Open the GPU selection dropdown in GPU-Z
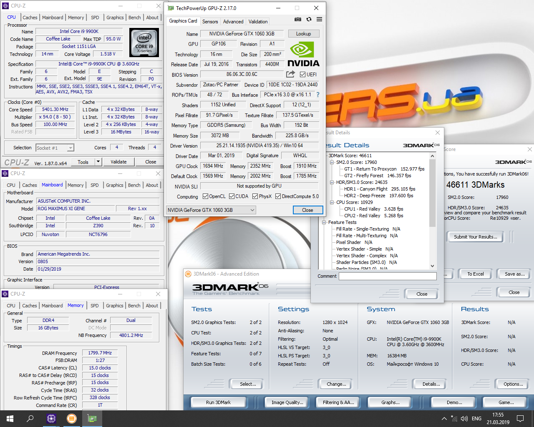This screenshot has width=534, height=427. 211,210
